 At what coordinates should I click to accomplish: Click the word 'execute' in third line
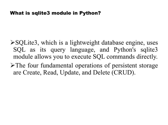coord(81,57)
